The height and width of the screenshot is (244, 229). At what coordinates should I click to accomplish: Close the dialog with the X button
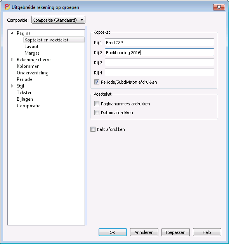coord(219,7)
